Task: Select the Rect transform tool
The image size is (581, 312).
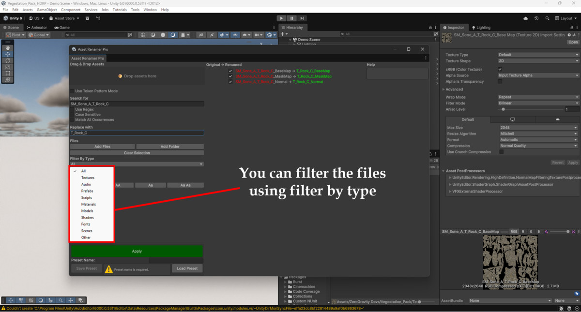Action: [x=7, y=73]
